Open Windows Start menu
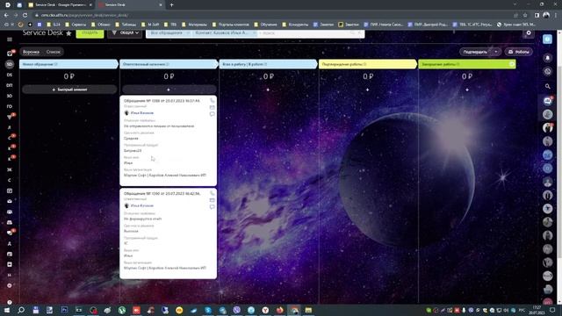The width and height of the screenshot is (562, 316). tap(7, 310)
